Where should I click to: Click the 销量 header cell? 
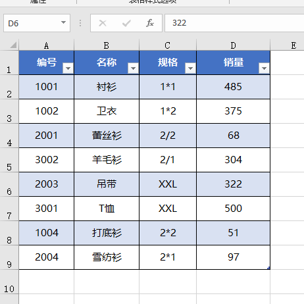pyautogui.click(x=234, y=63)
